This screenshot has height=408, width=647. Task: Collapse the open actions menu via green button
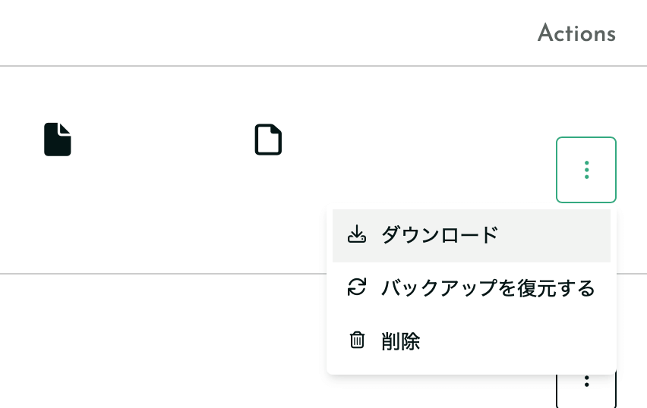[x=586, y=170]
